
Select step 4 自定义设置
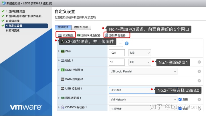26,26
